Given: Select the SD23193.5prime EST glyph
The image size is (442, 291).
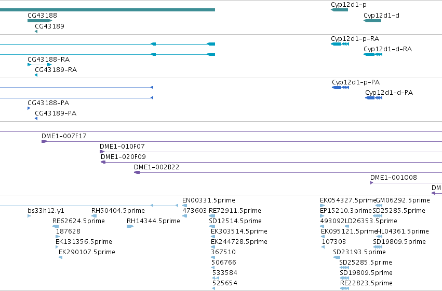Looking at the screenshot, I should (x=337, y=257).
